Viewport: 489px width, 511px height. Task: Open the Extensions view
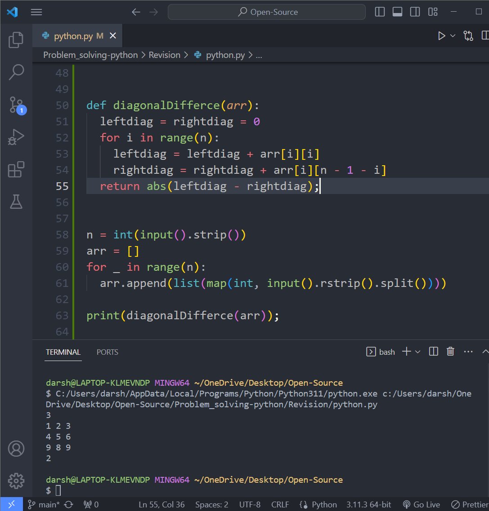tap(16, 169)
